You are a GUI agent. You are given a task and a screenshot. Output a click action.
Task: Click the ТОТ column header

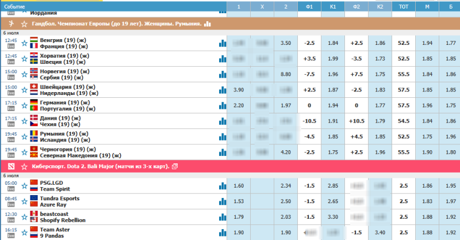404,6
